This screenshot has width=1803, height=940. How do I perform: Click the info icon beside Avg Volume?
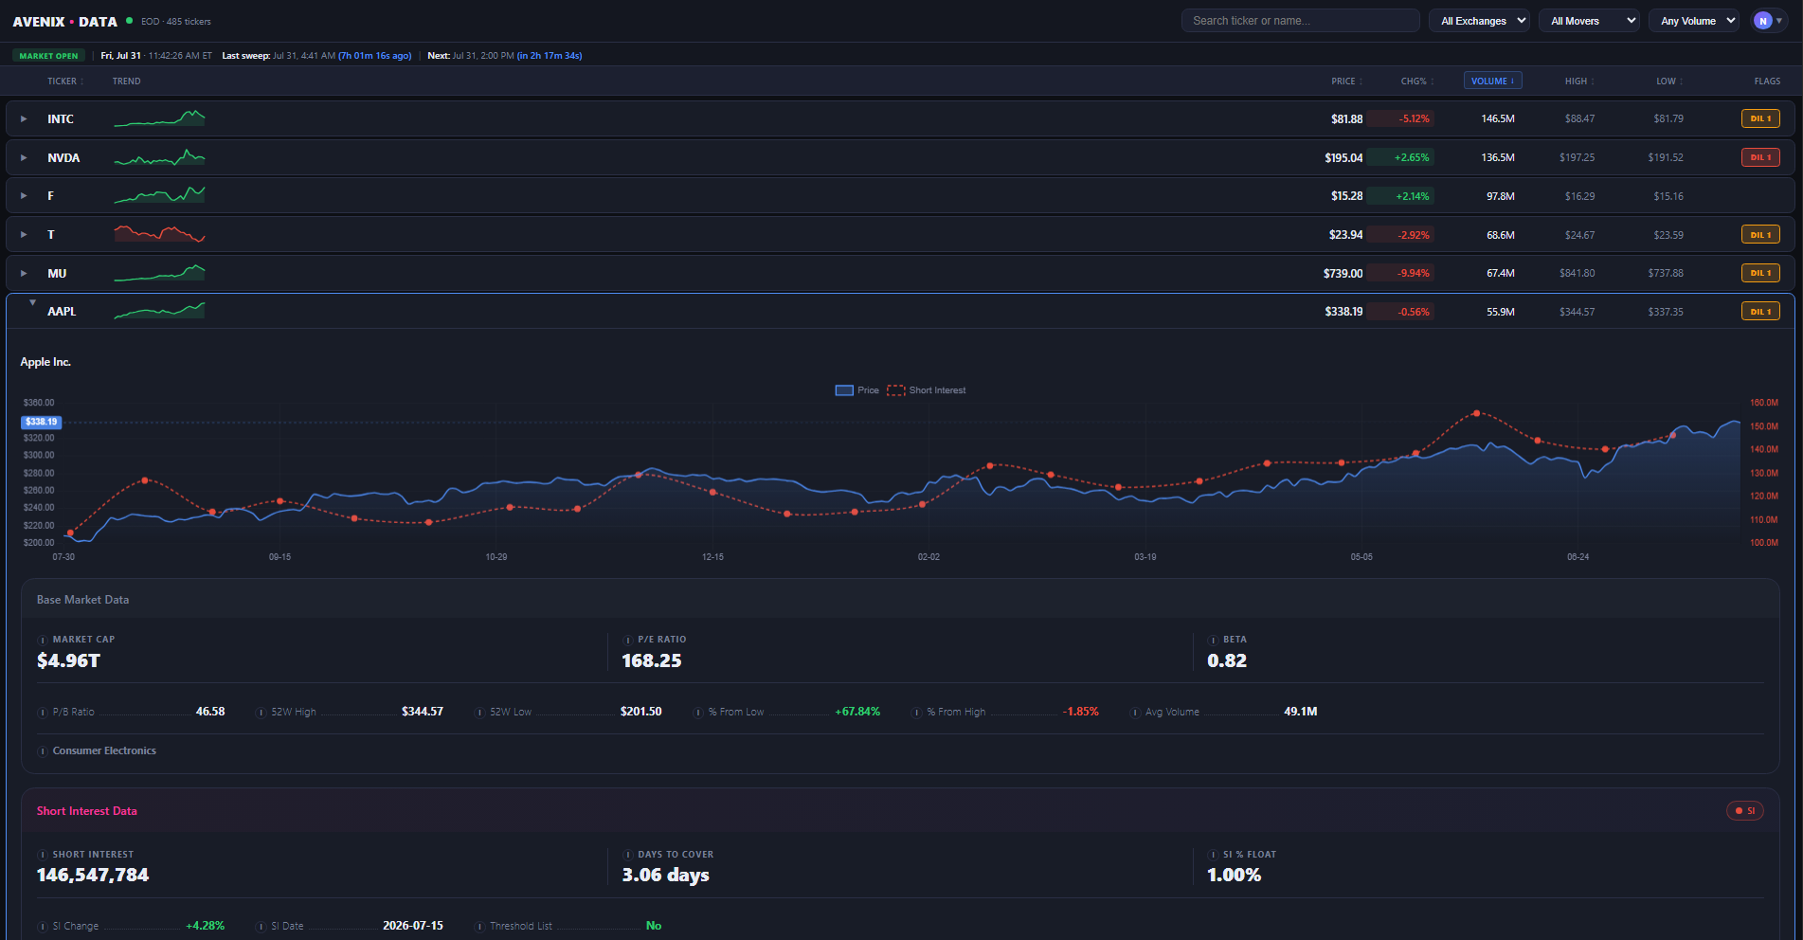(1135, 713)
